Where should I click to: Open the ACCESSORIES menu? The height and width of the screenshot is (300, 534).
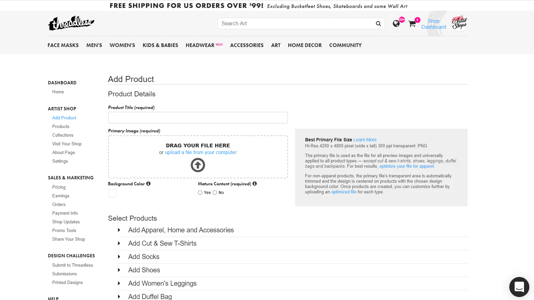tap(247, 45)
